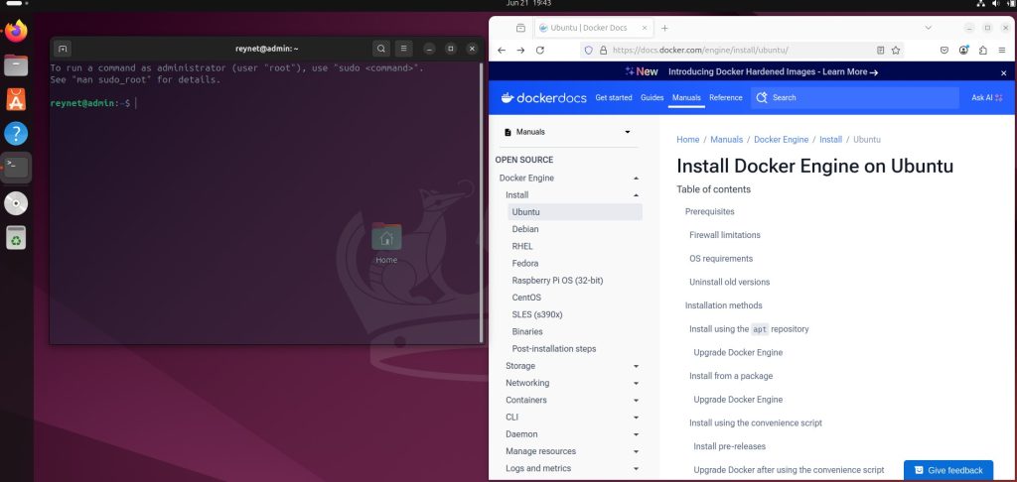Open the Reference navigation tab

(726, 98)
